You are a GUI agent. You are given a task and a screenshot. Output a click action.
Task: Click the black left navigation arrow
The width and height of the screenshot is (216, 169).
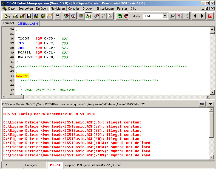pyautogui.click(x=195, y=16)
